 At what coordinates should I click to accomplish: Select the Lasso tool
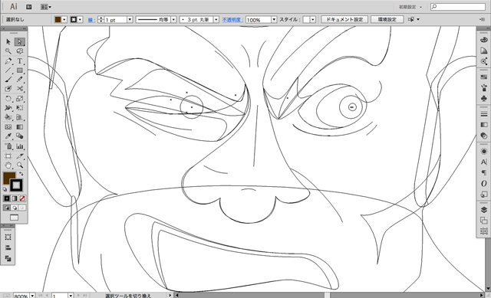pyautogui.click(x=20, y=51)
